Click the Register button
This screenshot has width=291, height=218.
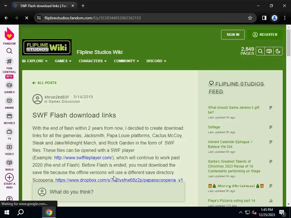(x=265, y=35)
